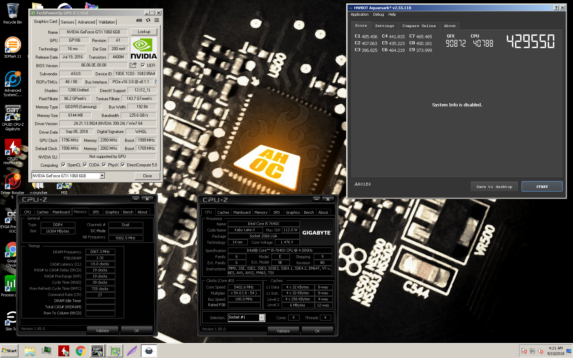Click Validate in the right CPU-Z window

coord(283,331)
